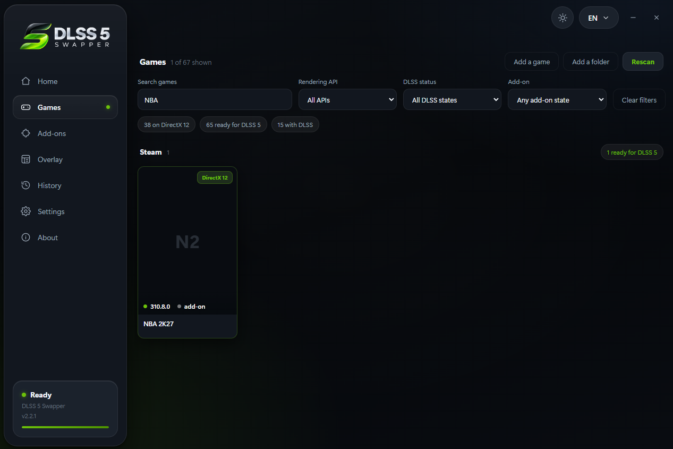Toggle light theme with sun icon
This screenshot has height=449, width=673.
[563, 18]
